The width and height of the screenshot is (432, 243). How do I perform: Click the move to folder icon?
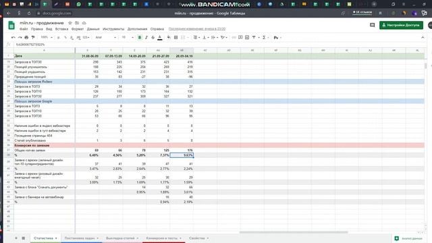click(x=77, y=23)
